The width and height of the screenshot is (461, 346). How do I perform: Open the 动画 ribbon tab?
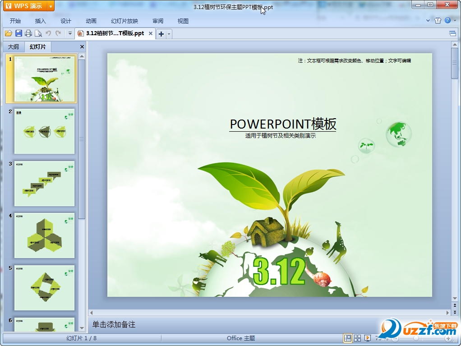(91, 21)
